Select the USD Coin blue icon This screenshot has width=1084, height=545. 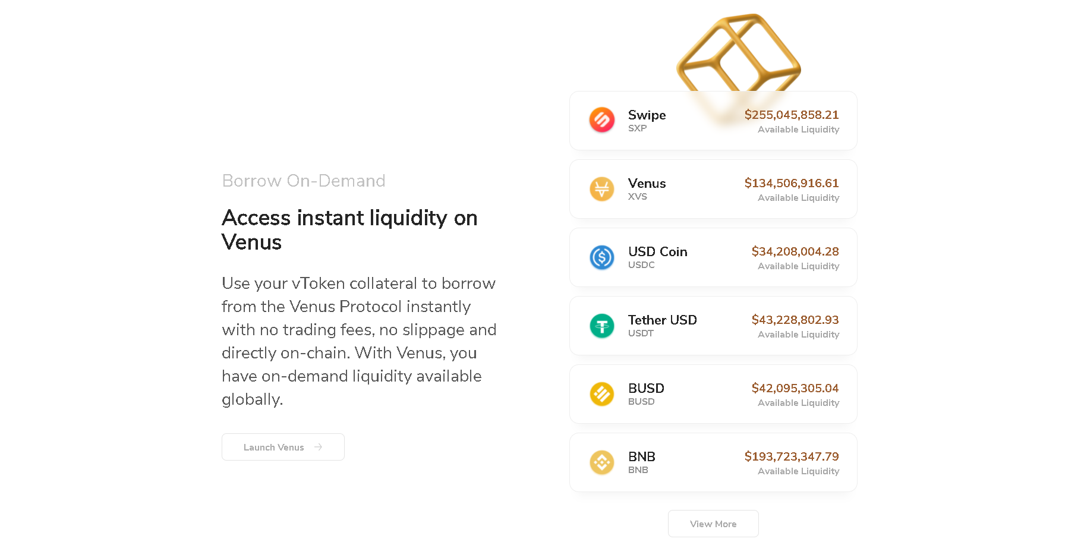click(602, 257)
